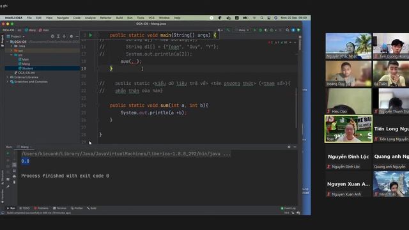The width and height of the screenshot is (409, 230).
Task: Click the inspection error indicator in editor
Action: tap(270, 42)
